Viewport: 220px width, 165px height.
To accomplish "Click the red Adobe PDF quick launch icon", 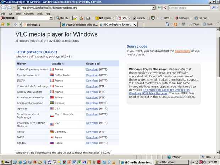I will tap(99, 162).
